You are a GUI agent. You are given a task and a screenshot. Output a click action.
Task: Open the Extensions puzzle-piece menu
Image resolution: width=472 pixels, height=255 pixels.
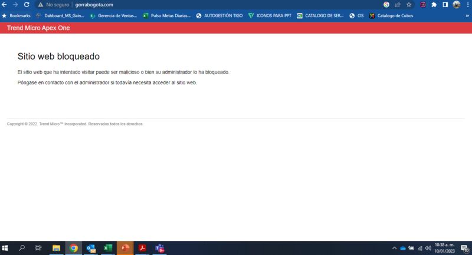[434, 5]
